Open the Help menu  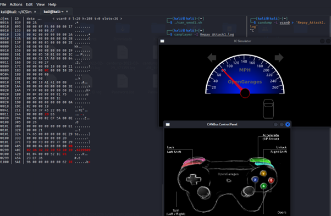tap(52, 4)
